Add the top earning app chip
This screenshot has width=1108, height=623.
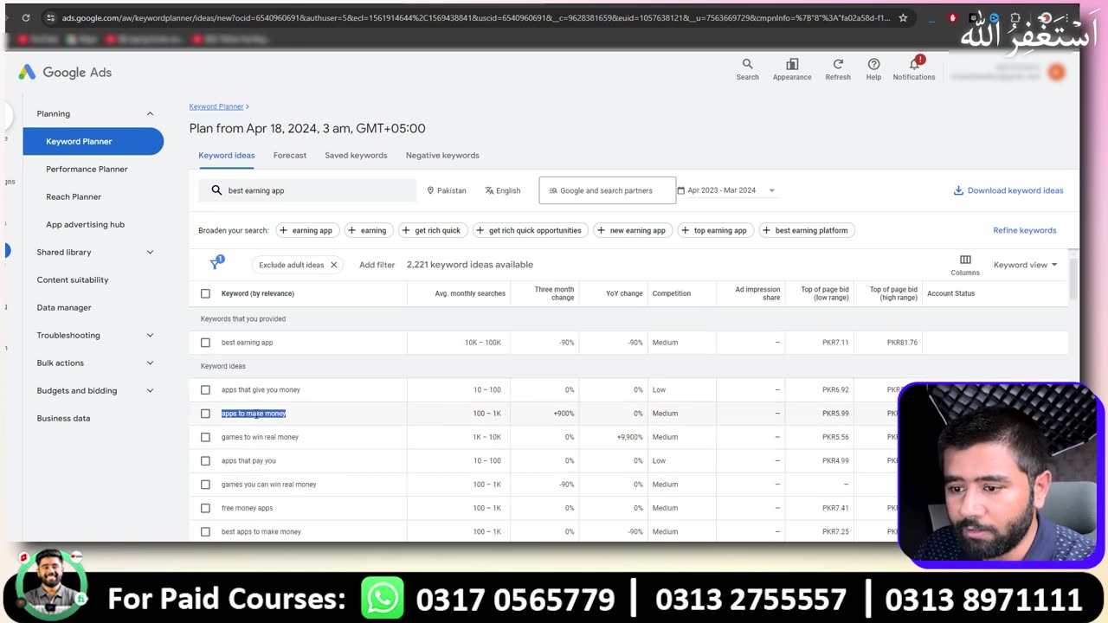pyautogui.click(x=714, y=230)
